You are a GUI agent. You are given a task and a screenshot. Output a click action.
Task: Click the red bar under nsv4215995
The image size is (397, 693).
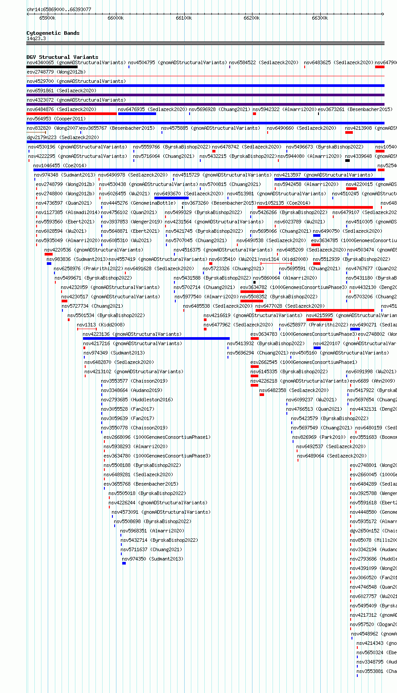[x=319, y=320]
